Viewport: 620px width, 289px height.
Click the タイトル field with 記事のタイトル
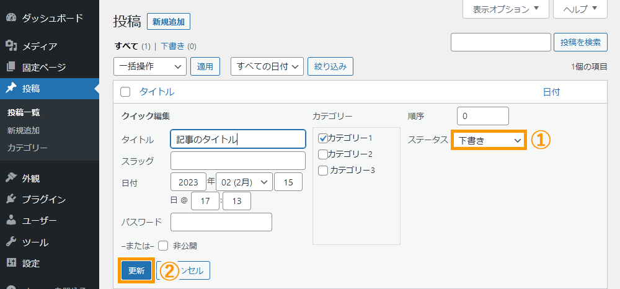pyautogui.click(x=238, y=139)
